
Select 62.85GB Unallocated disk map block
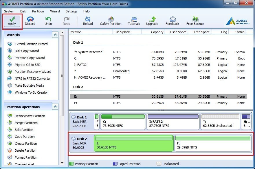[220, 121]
